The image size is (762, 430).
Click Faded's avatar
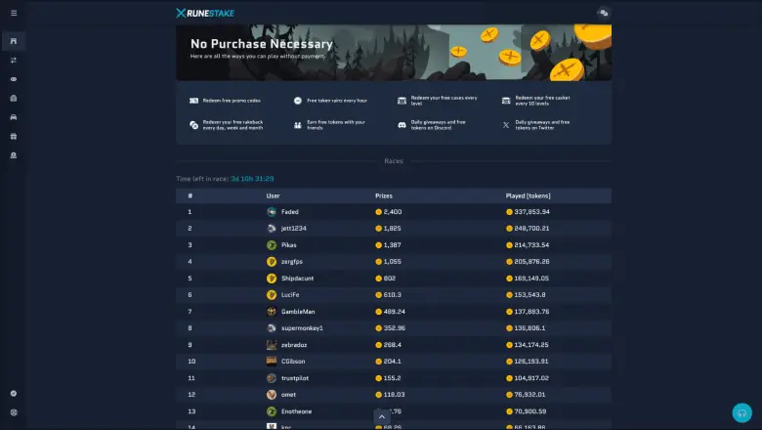point(272,212)
